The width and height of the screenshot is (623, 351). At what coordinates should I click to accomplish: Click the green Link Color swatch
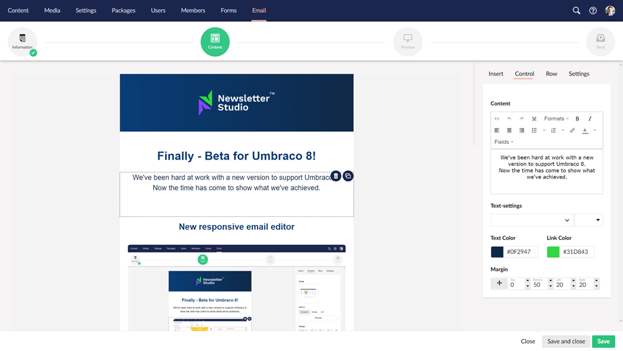[x=553, y=252]
